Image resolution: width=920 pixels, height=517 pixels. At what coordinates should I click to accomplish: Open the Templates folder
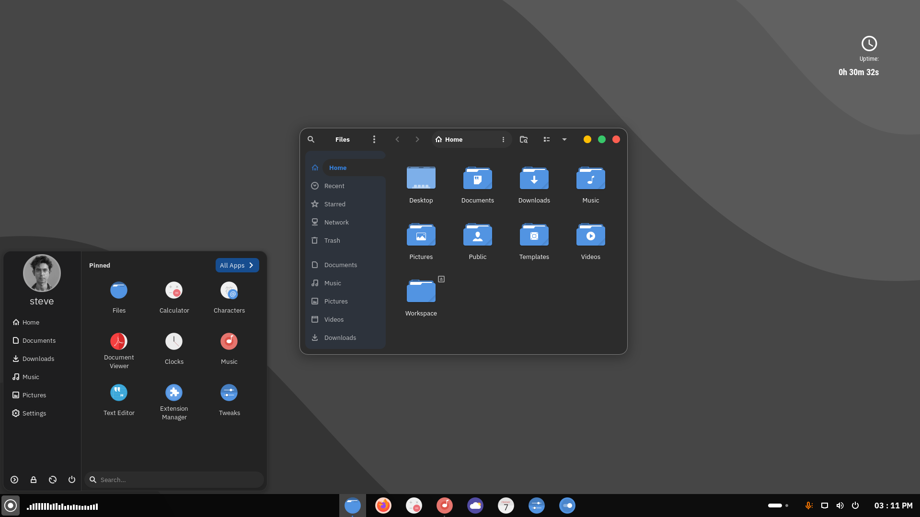click(534, 236)
